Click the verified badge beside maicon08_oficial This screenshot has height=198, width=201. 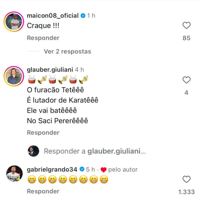(x=83, y=16)
